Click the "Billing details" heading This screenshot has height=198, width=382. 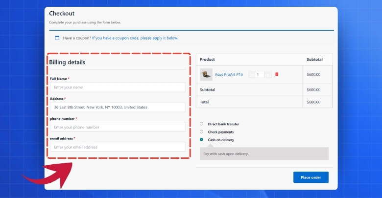pos(67,62)
